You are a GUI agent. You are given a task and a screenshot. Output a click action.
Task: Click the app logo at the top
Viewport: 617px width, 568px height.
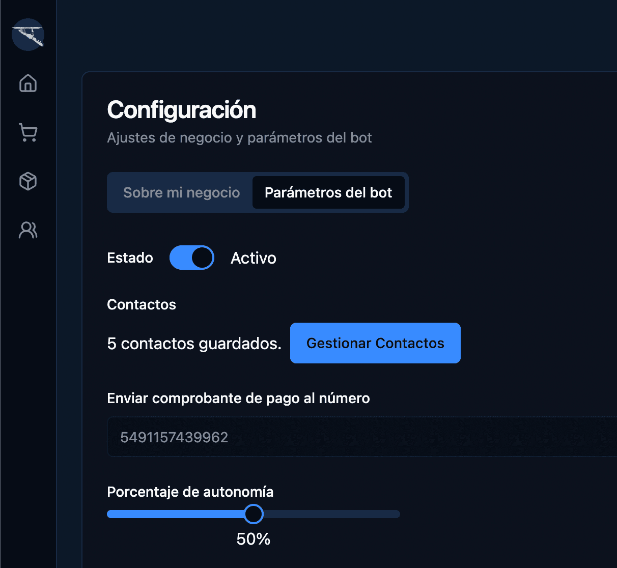27,35
